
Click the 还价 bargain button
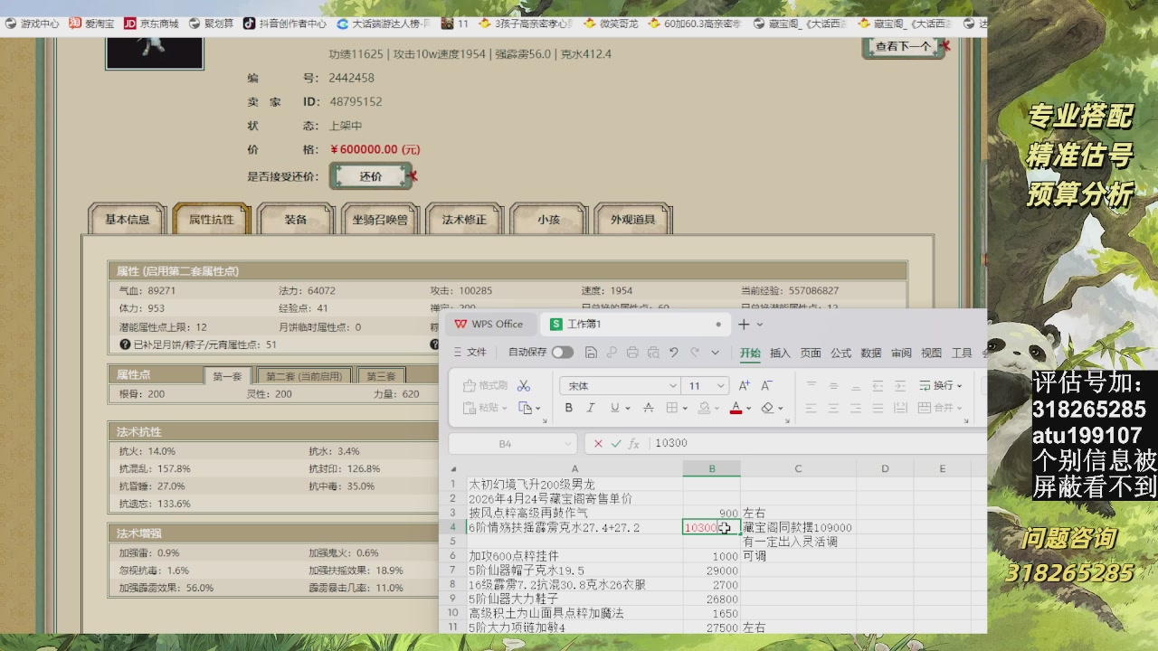pyautogui.click(x=372, y=175)
